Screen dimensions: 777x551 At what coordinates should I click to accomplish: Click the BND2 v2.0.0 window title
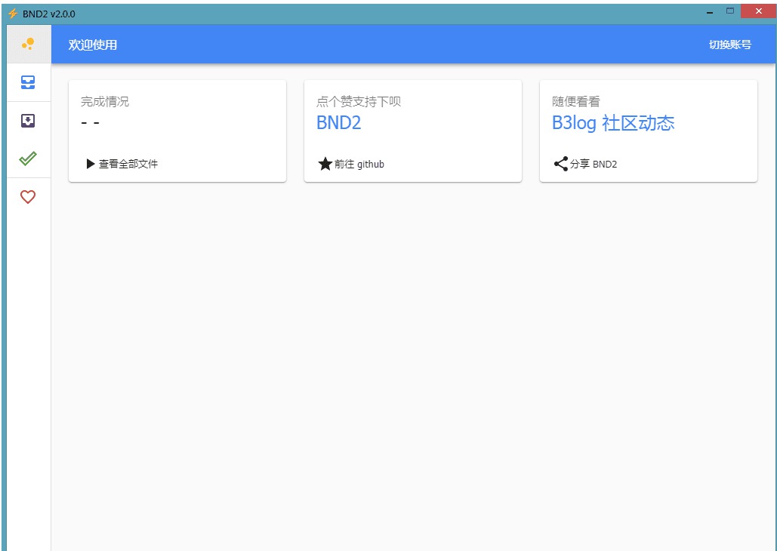[x=49, y=14]
